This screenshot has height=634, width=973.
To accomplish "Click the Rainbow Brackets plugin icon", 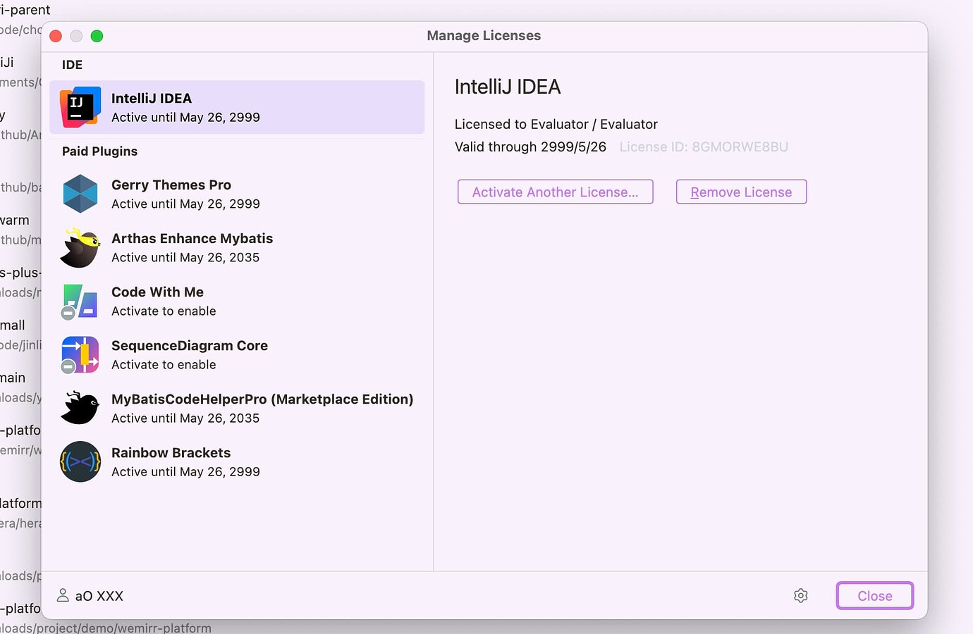I will pos(80,461).
